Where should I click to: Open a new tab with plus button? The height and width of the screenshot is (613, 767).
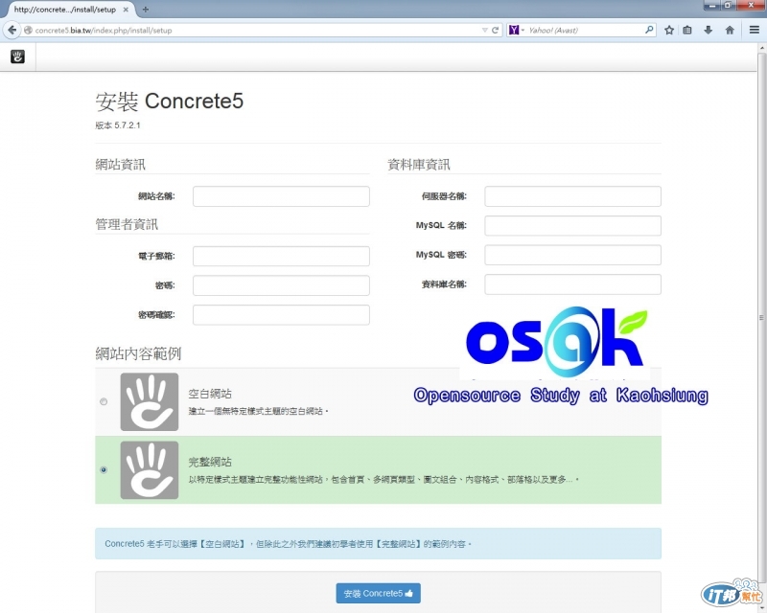(146, 10)
